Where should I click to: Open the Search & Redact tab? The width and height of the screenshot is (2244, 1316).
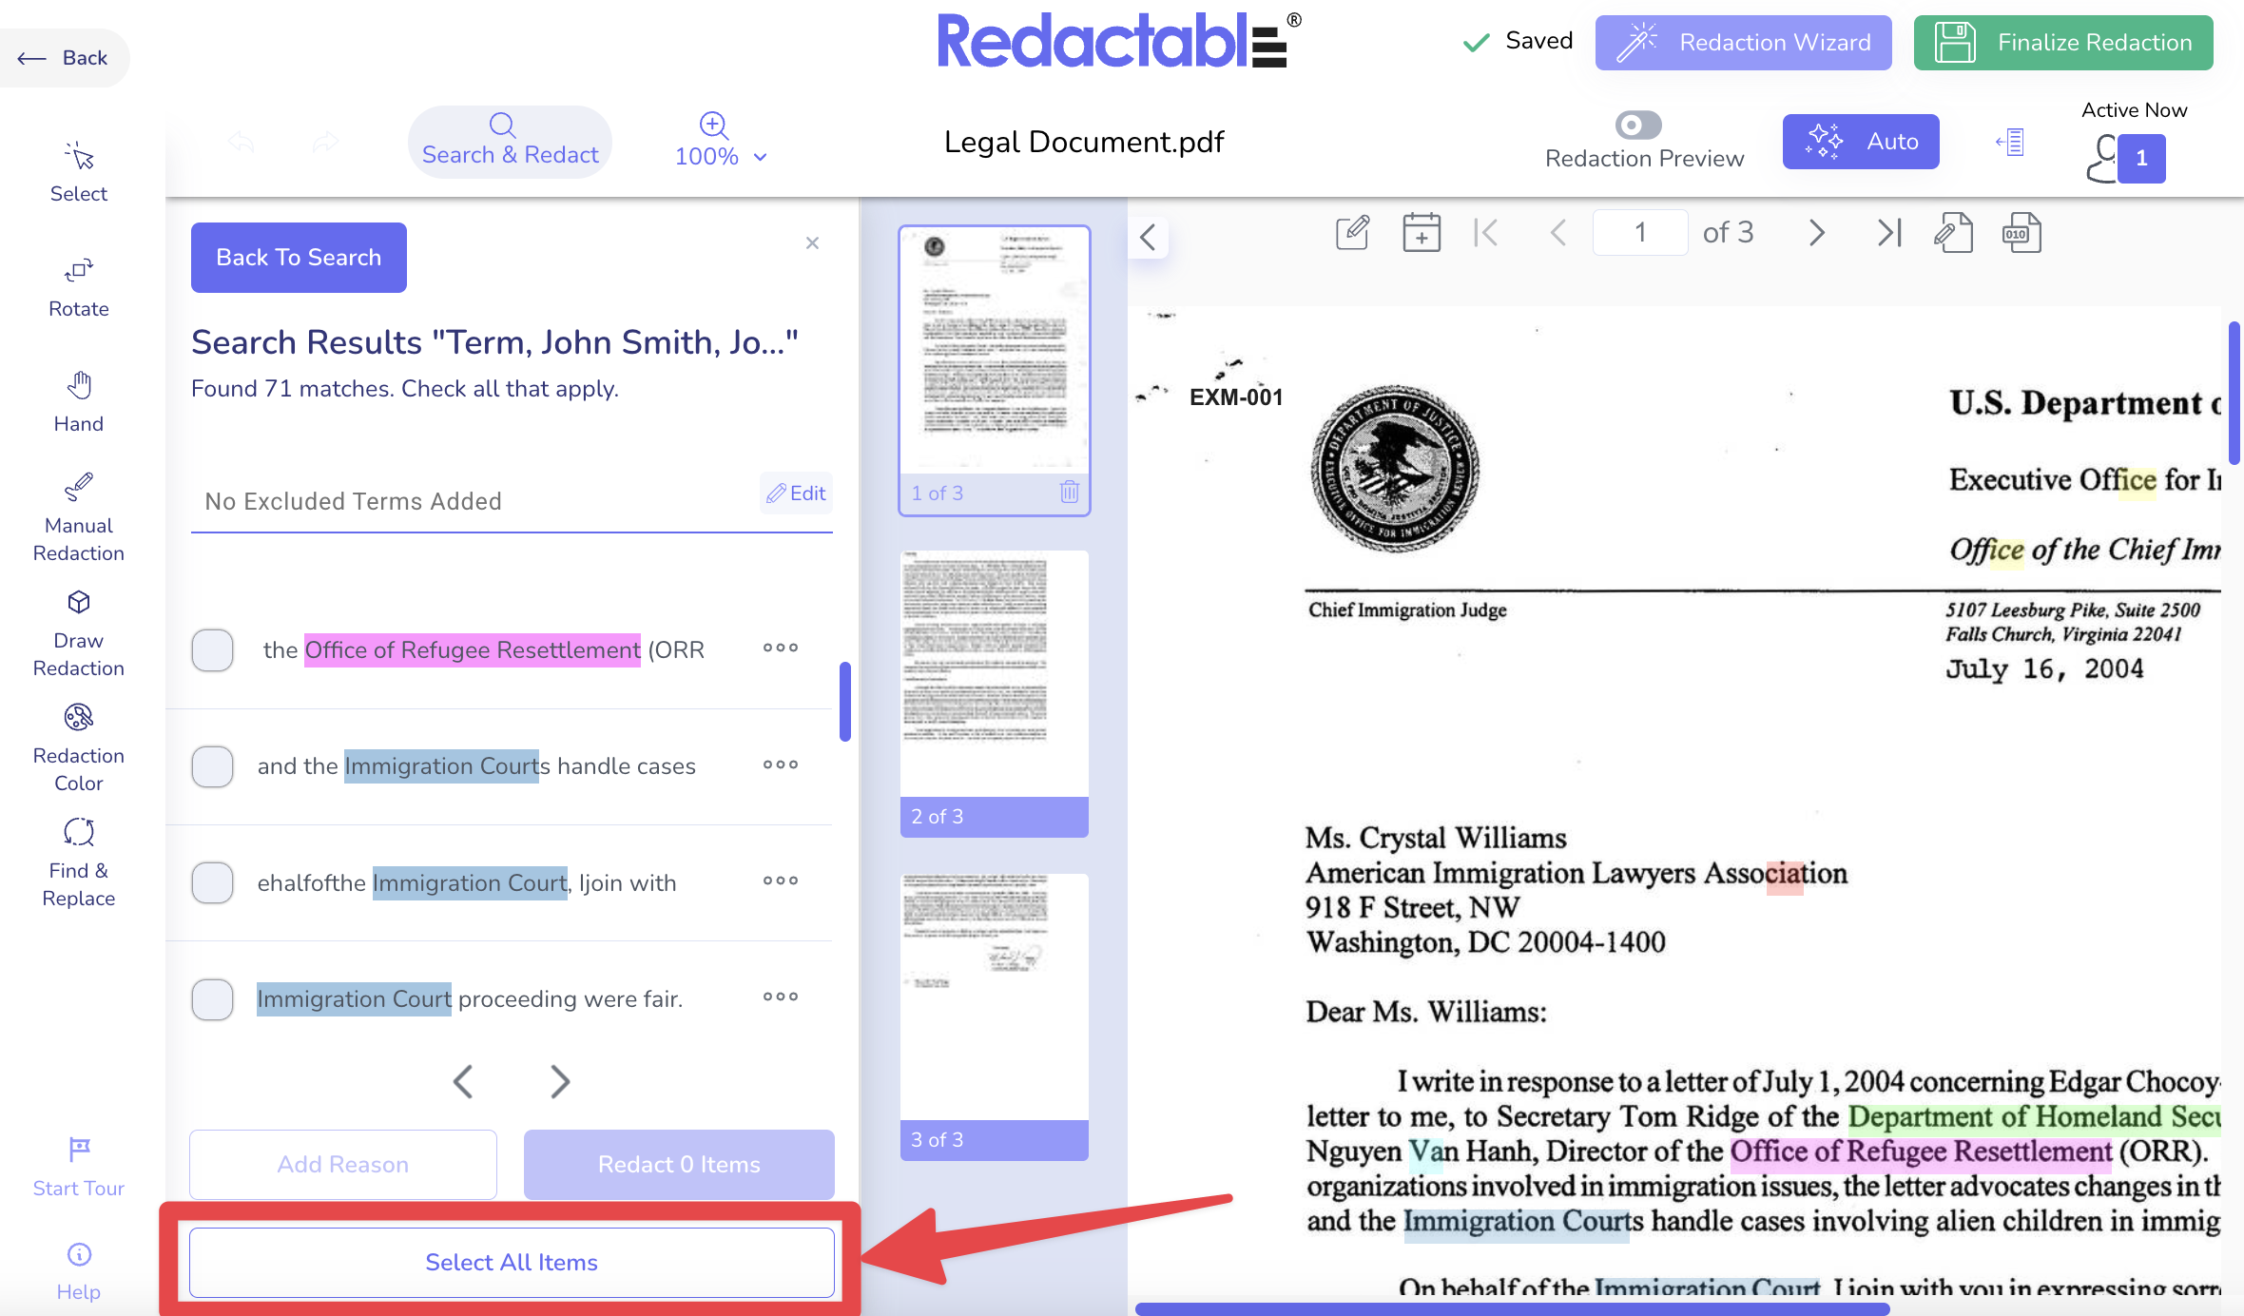point(510,141)
